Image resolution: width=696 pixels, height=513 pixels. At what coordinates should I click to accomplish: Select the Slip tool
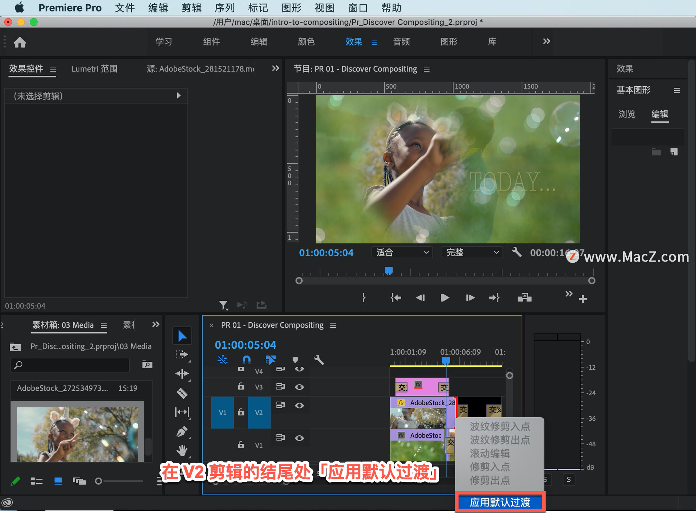tap(182, 412)
